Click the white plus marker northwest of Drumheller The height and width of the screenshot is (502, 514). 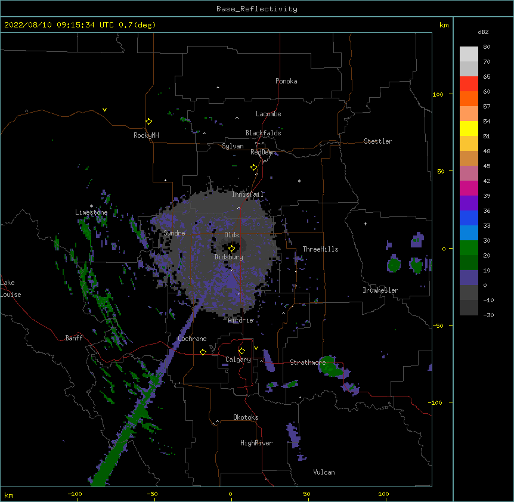pyautogui.click(x=365, y=224)
